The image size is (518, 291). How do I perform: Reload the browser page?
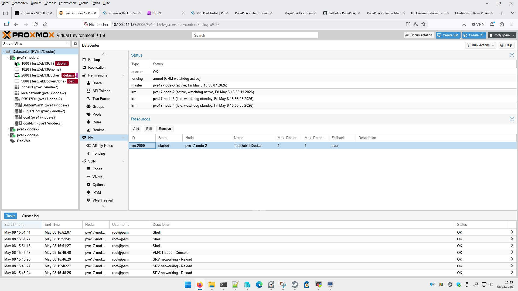coord(35,24)
